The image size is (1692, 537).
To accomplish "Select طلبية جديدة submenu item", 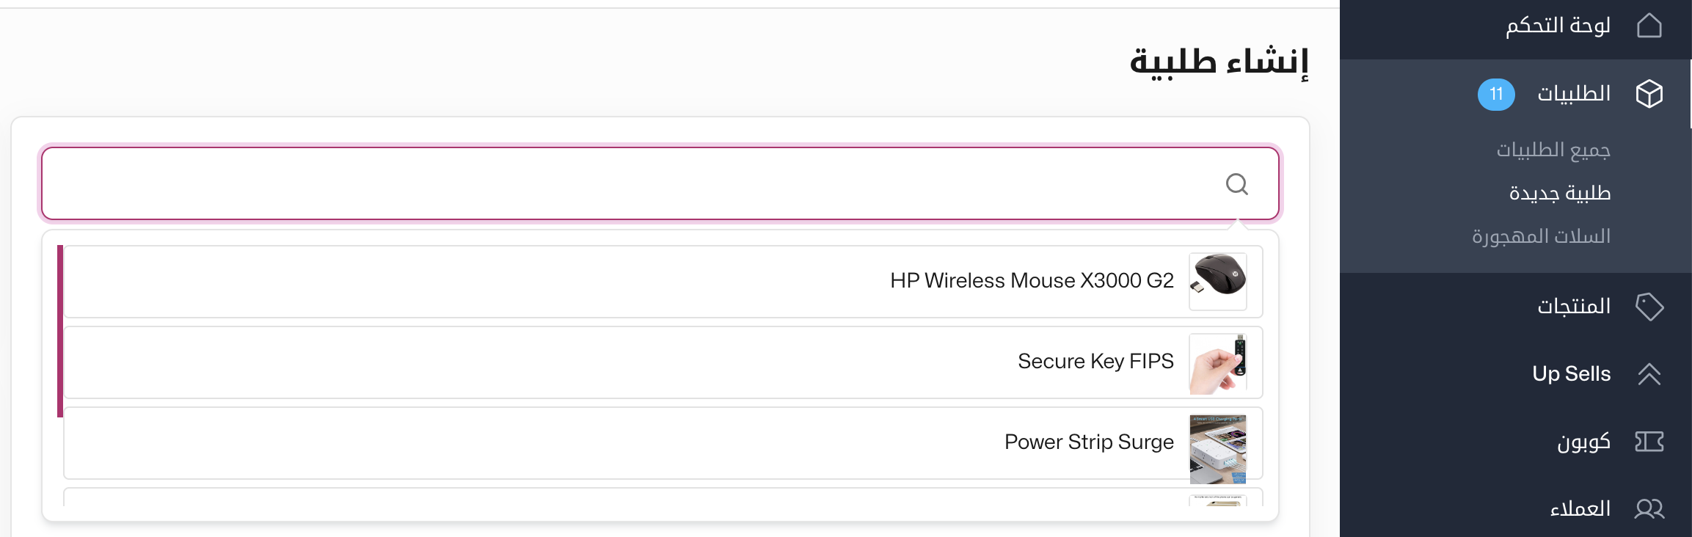I will pyautogui.click(x=1560, y=193).
